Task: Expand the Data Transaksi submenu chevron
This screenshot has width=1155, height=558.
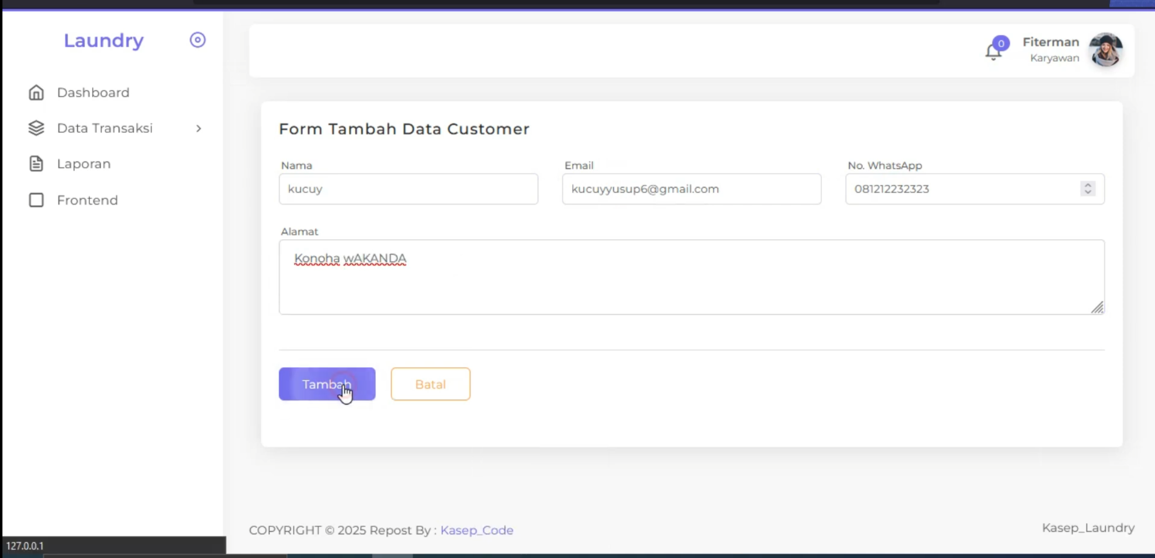Action: click(199, 129)
